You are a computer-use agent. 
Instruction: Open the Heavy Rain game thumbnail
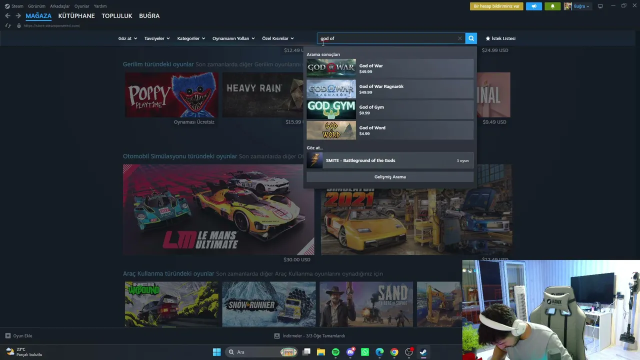(262, 95)
